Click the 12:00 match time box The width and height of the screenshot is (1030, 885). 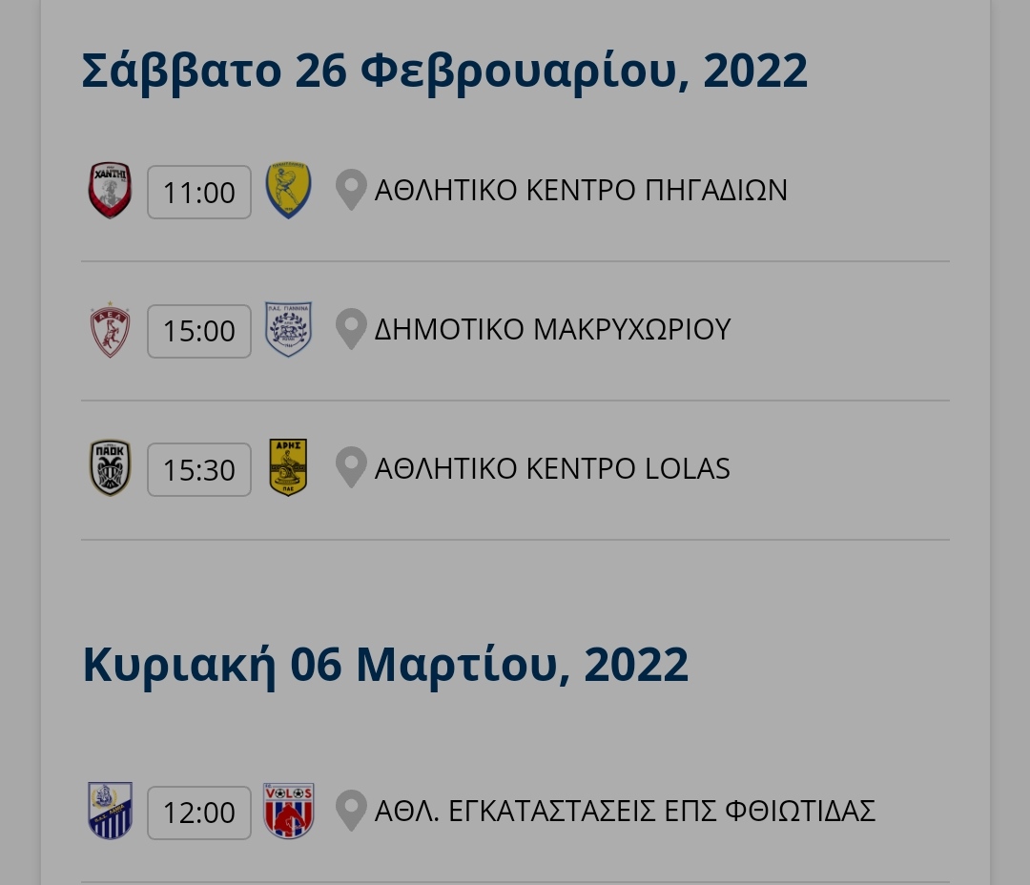199,813
